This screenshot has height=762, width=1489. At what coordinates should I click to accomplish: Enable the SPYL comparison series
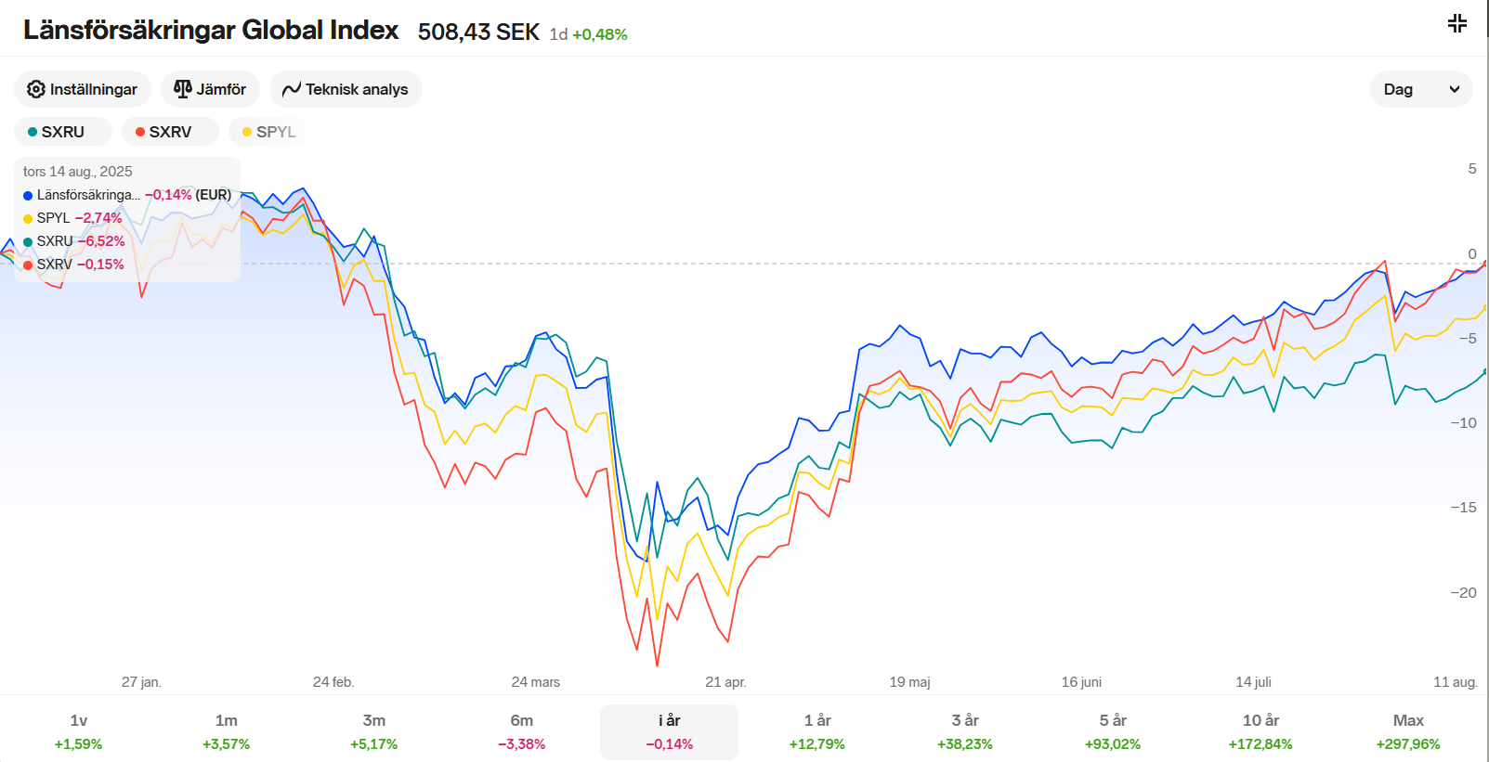(268, 132)
